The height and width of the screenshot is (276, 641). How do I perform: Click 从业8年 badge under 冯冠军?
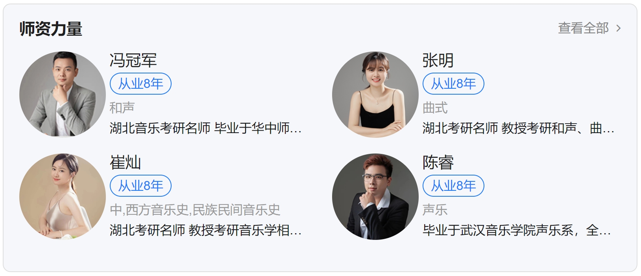point(140,84)
